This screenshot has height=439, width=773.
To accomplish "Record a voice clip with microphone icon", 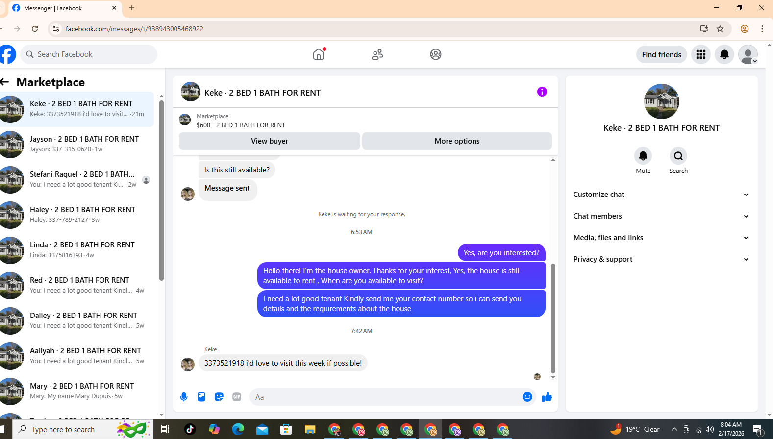I will click(184, 397).
